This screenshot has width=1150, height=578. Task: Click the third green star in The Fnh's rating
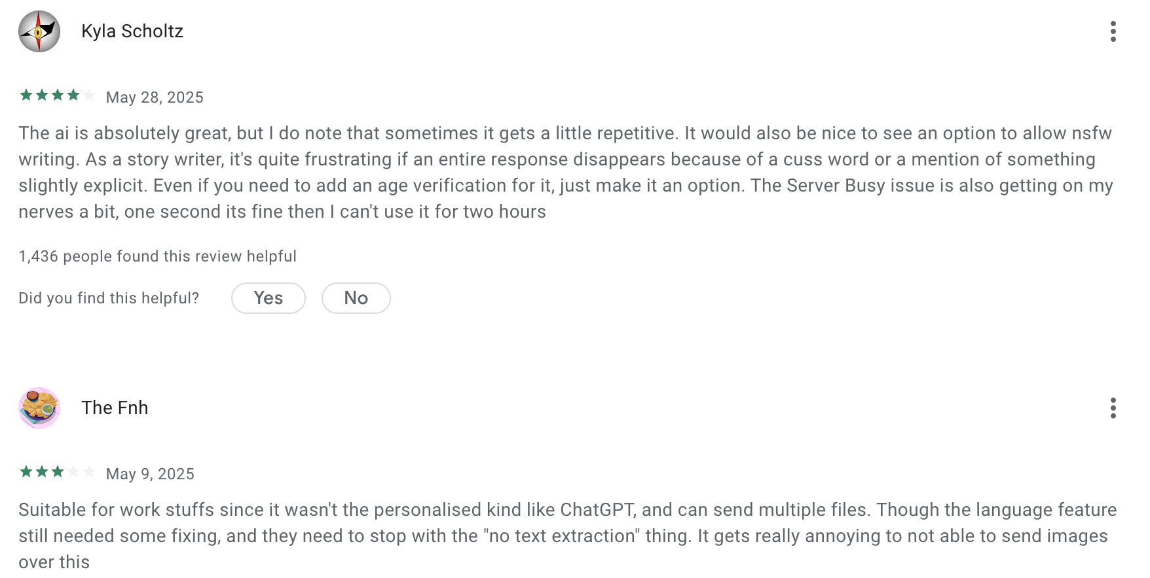click(x=58, y=472)
